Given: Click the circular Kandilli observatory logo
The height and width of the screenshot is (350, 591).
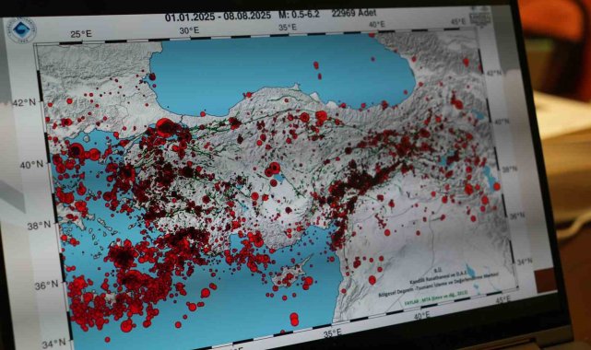Looking at the screenshot, I should 23,30.
